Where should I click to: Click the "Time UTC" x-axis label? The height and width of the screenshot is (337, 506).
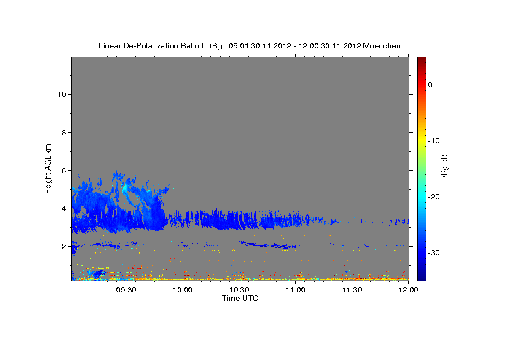[x=240, y=298]
